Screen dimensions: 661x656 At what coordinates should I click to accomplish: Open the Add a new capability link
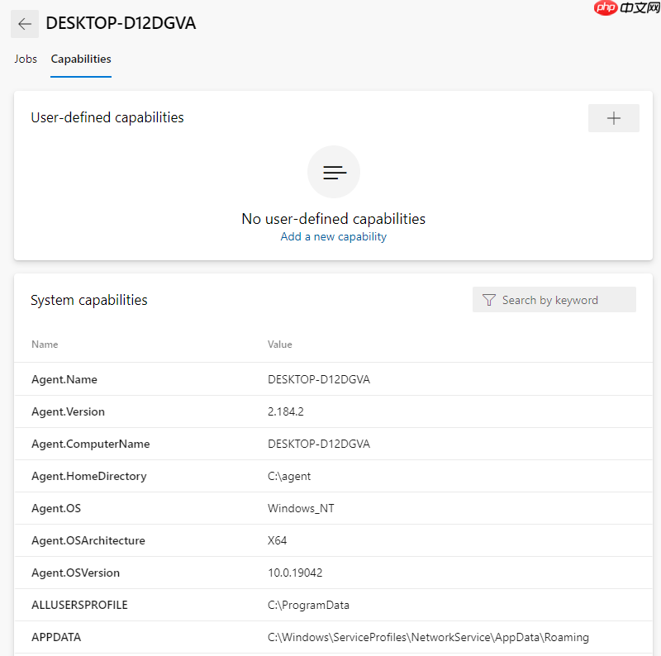[x=333, y=236]
